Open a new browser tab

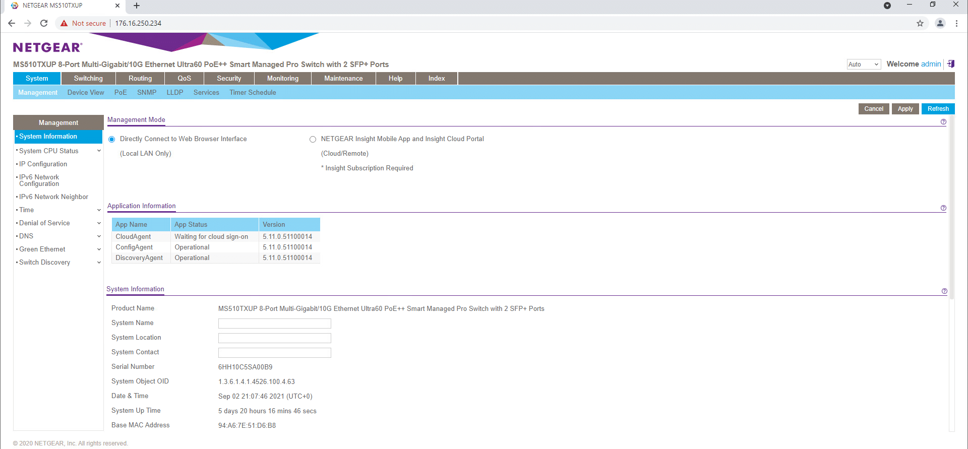[x=137, y=6]
